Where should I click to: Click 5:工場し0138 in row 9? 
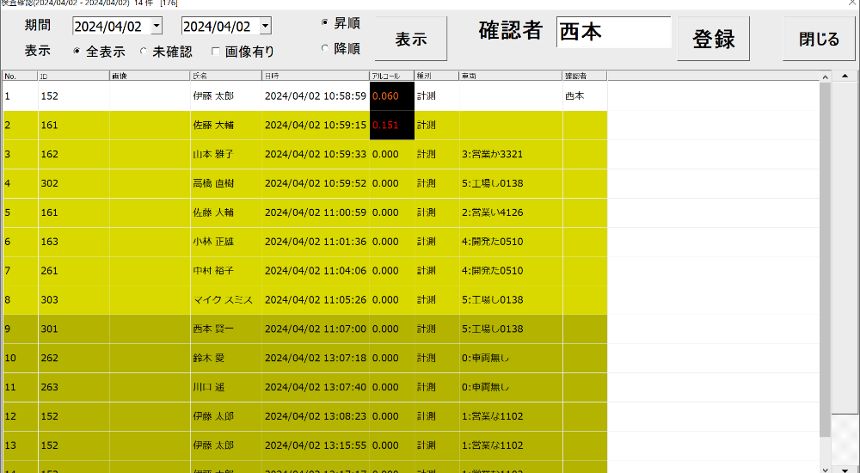(493, 329)
